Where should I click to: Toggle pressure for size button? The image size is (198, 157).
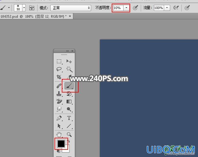tap(187, 8)
